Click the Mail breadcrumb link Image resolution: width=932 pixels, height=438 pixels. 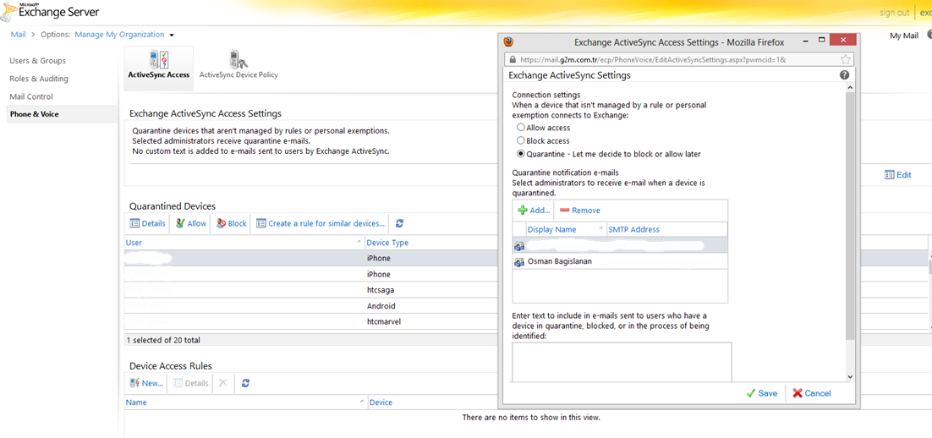click(x=18, y=35)
